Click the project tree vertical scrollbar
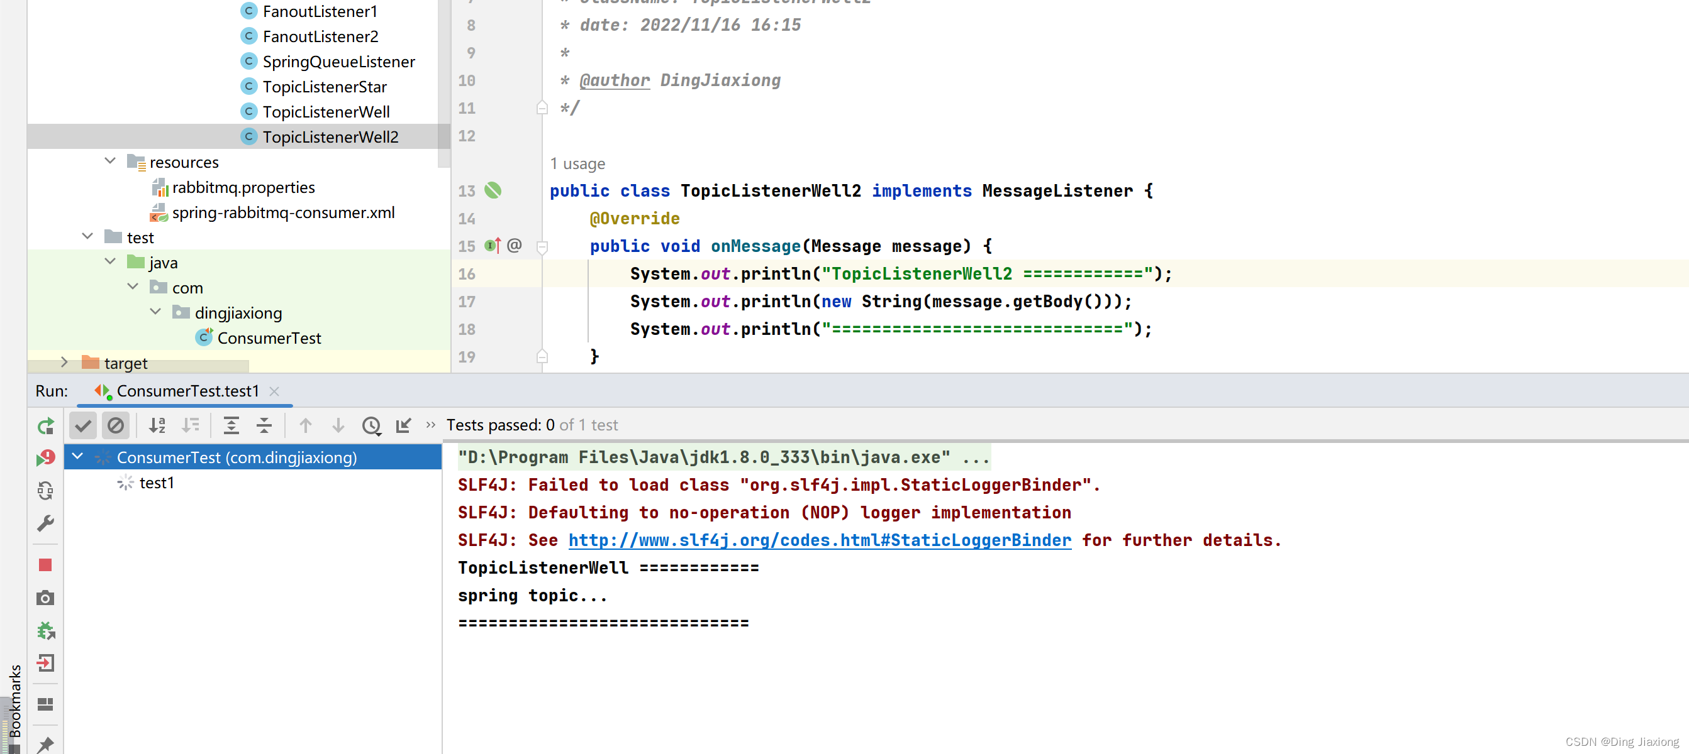 click(445, 83)
